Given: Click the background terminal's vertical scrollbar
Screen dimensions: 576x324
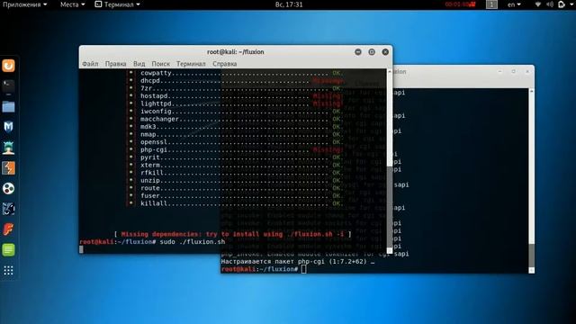Looking at the screenshot, I should 531,180.
